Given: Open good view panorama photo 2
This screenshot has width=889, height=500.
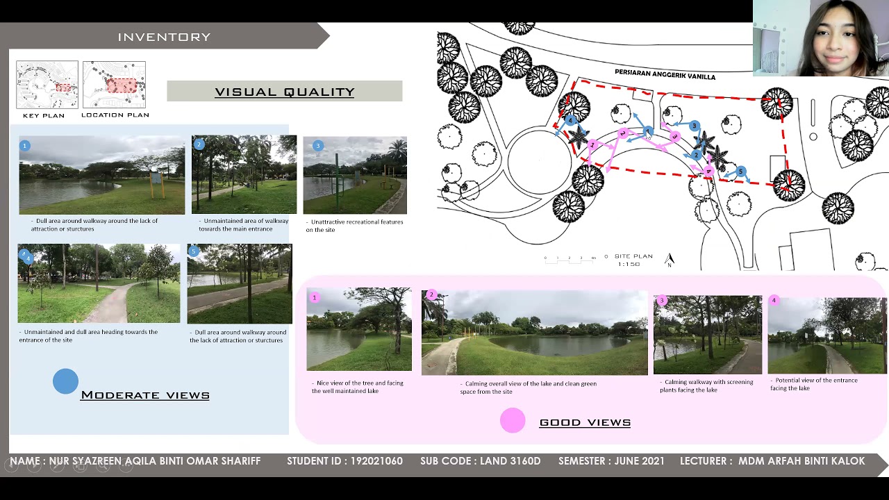Looking at the screenshot, I should coord(535,333).
